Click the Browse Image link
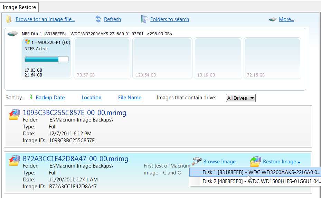 (219, 162)
